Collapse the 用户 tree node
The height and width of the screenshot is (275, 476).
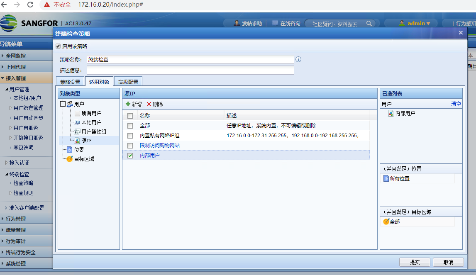pos(63,104)
